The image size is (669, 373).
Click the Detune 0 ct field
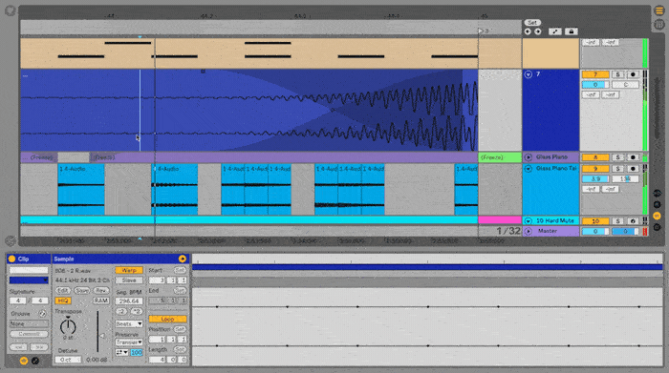(x=68, y=360)
